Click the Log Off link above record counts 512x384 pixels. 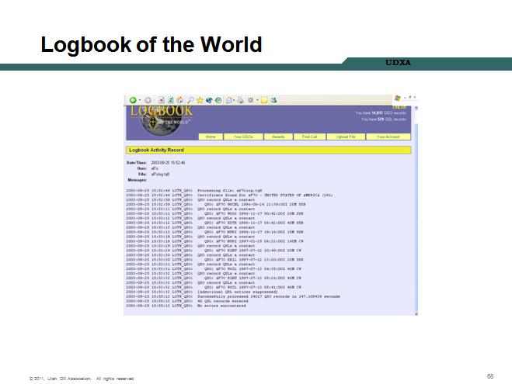click(399, 107)
